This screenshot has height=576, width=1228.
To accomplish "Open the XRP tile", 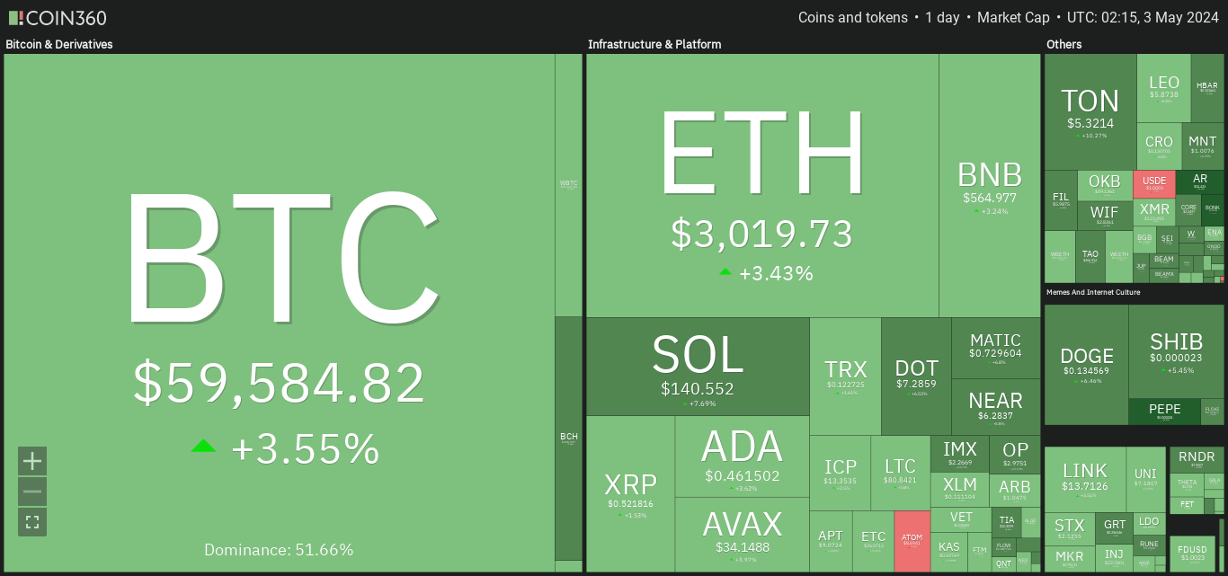I will click(630, 493).
